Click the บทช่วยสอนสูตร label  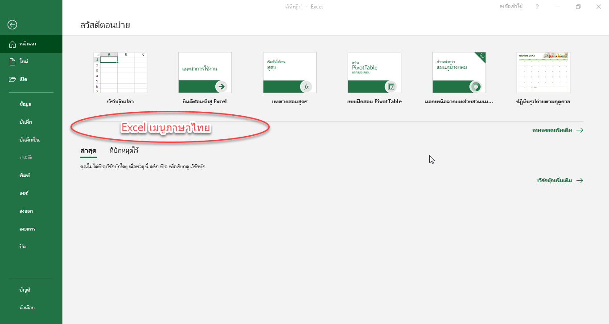click(x=290, y=101)
